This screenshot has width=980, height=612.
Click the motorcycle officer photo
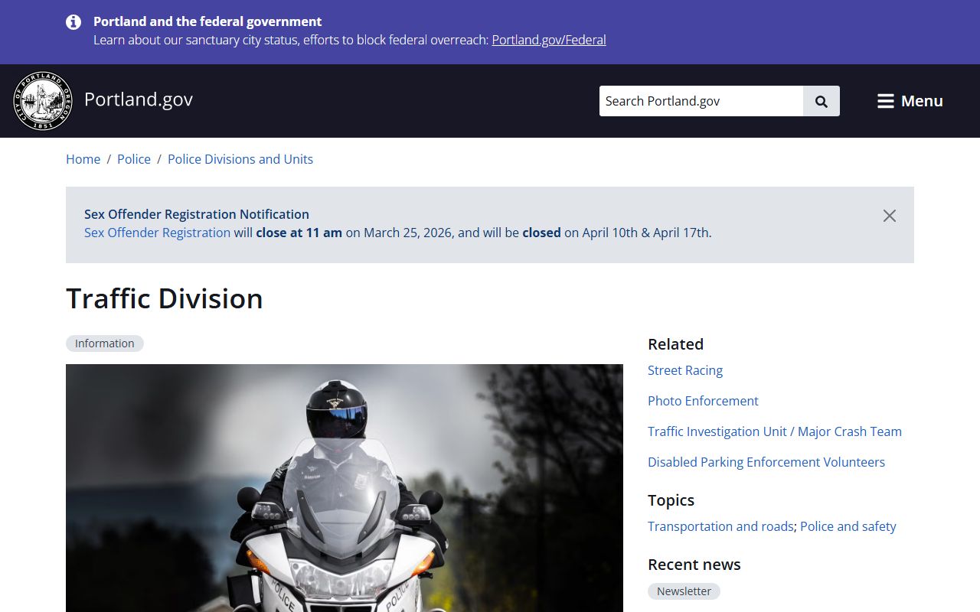(x=345, y=488)
